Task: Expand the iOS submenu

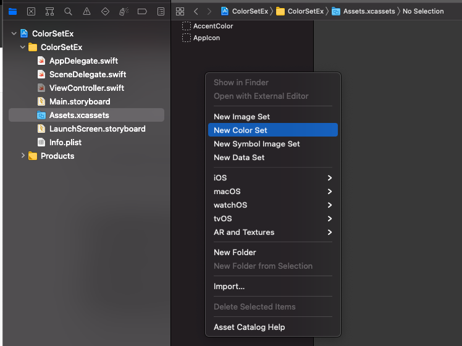Action: point(273,178)
